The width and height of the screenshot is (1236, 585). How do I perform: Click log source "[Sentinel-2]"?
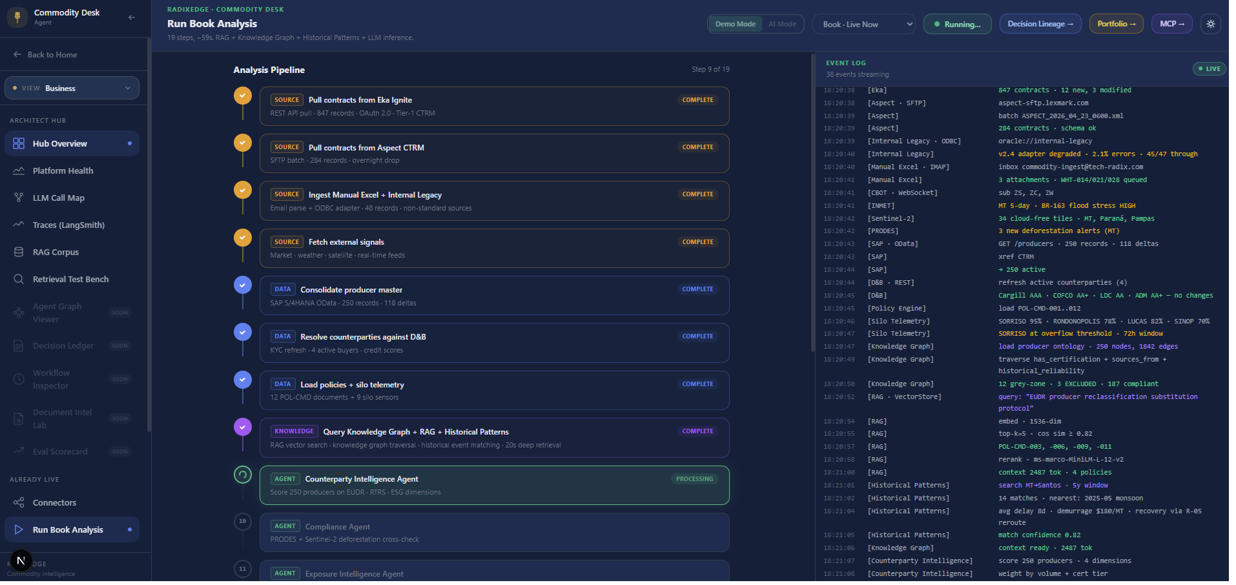click(x=891, y=219)
